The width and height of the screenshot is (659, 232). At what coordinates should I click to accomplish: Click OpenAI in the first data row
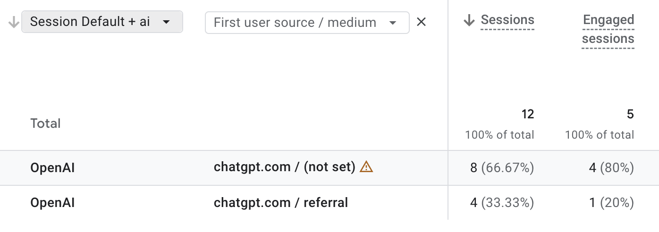53,167
